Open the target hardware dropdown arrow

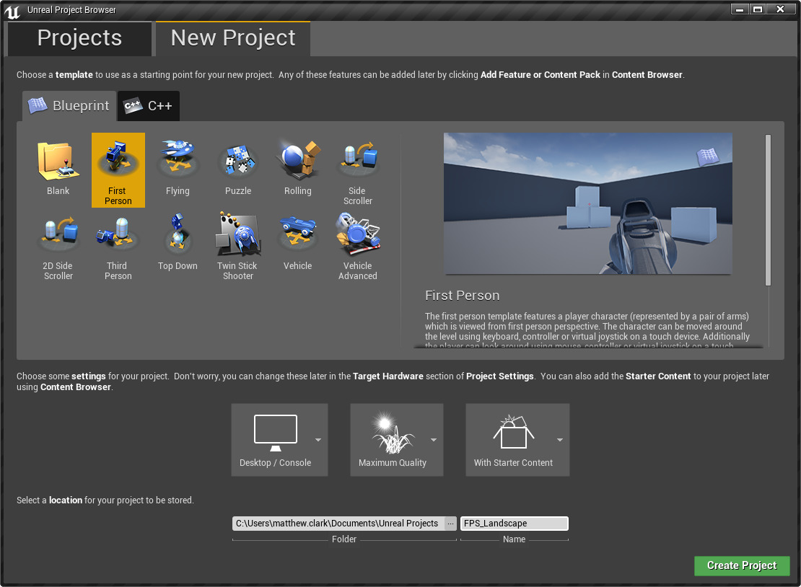pos(318,440)
